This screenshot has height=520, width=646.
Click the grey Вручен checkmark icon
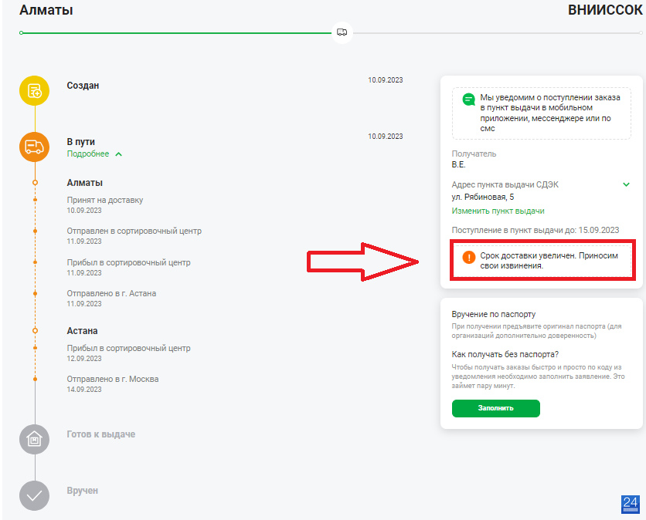point(34,496)
